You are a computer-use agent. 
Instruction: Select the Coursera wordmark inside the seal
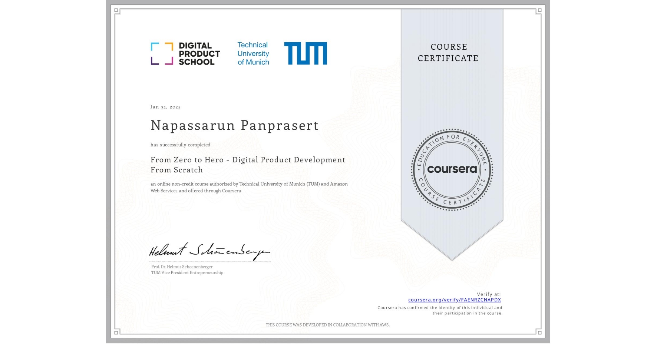[452, 169]
